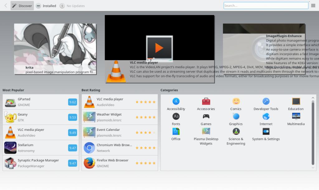
Task: Click the No Updates button
Action: point(72,6)
